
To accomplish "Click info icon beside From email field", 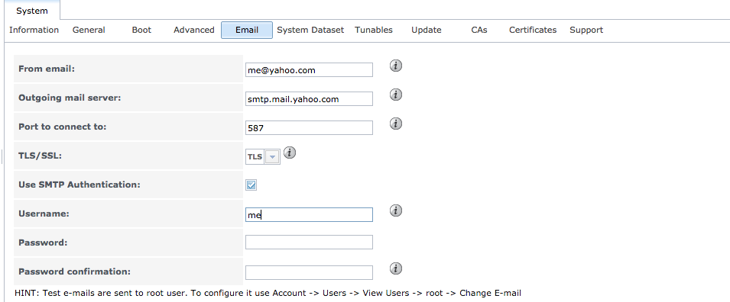I will tap(396, 66).
